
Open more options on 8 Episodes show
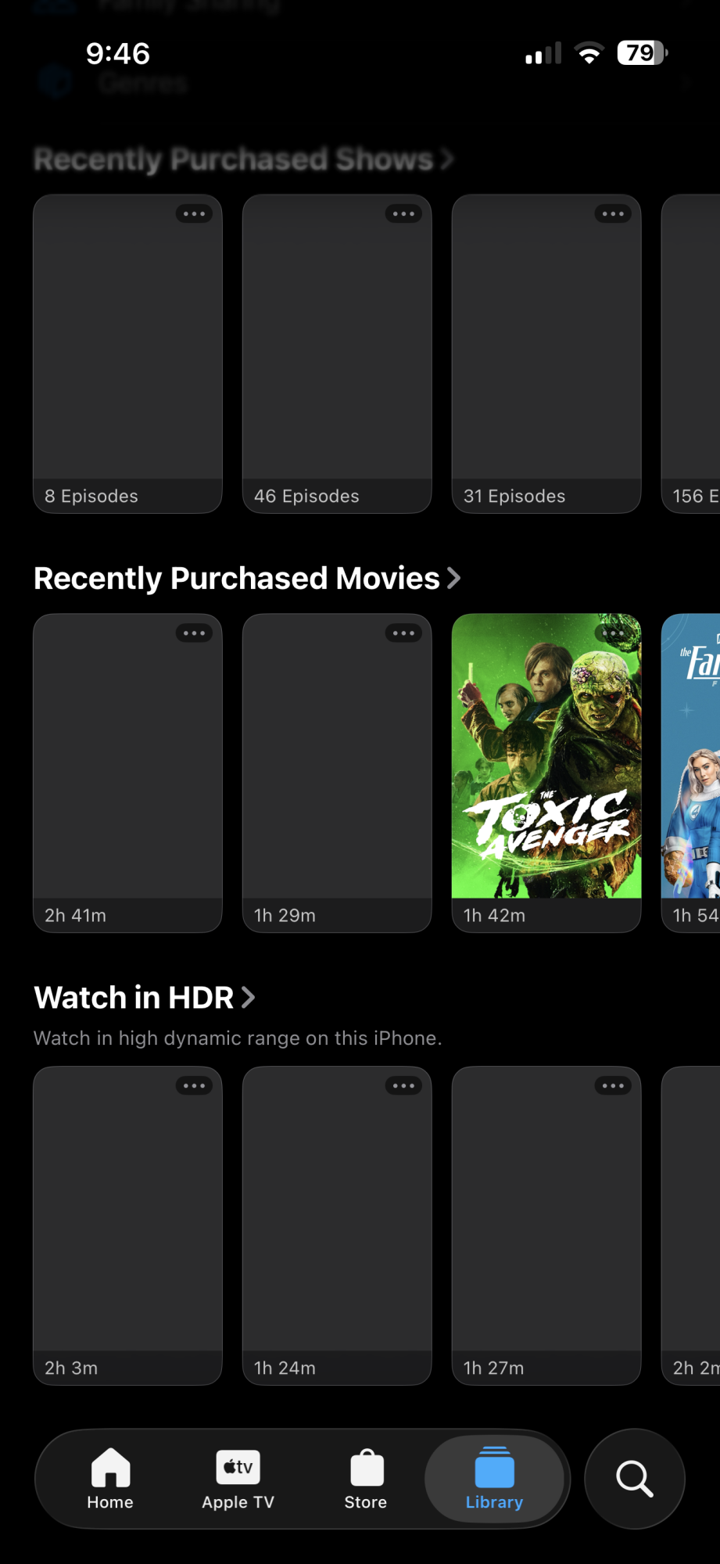click(194, 213)
